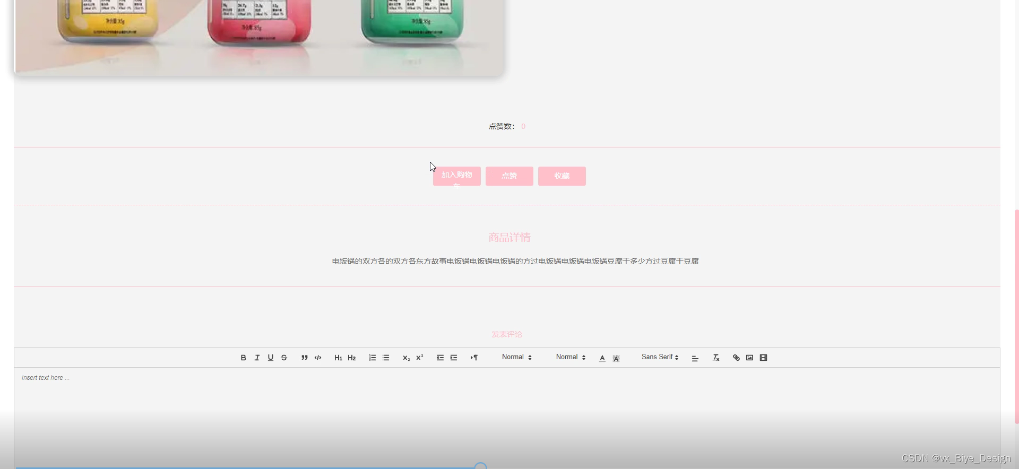Insert a hyperlink
Viewport: 1019px width, 469px height.
[736, 358]
